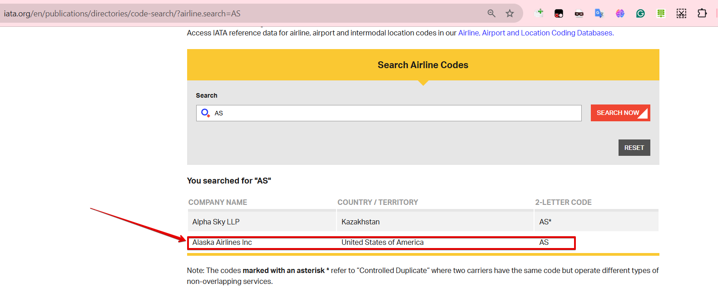Viewport: 718px width, 298px height.
Task: Click the URL in the address bar
Action: [x=122, y=14]
